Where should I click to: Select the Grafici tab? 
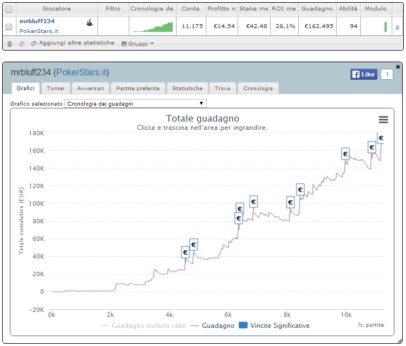pos(25,89)
